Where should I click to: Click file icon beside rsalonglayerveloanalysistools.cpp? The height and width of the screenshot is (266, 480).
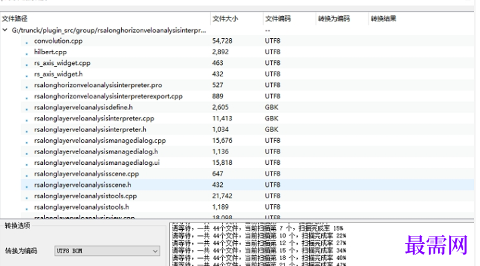(x=27, y=197)
